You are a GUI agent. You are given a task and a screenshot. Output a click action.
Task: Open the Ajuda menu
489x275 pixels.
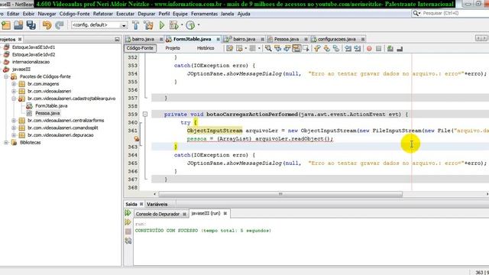click(244, 14)
